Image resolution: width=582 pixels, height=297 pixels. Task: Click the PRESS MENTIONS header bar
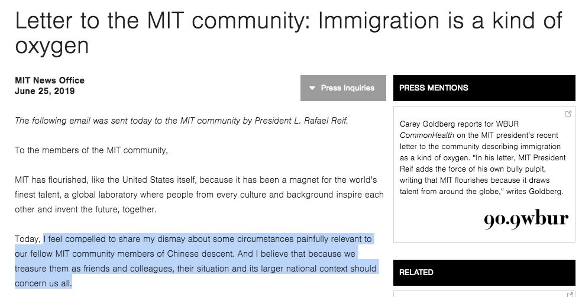tap(484, 88)
